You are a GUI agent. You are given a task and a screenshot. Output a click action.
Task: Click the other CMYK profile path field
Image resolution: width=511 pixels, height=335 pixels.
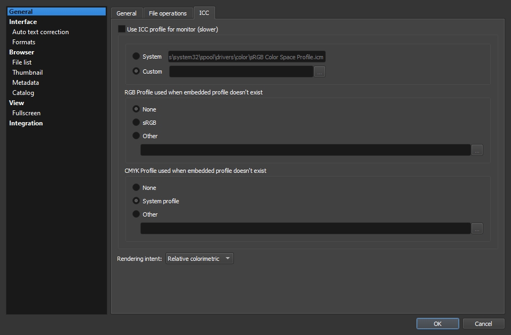tap(305, 229)
